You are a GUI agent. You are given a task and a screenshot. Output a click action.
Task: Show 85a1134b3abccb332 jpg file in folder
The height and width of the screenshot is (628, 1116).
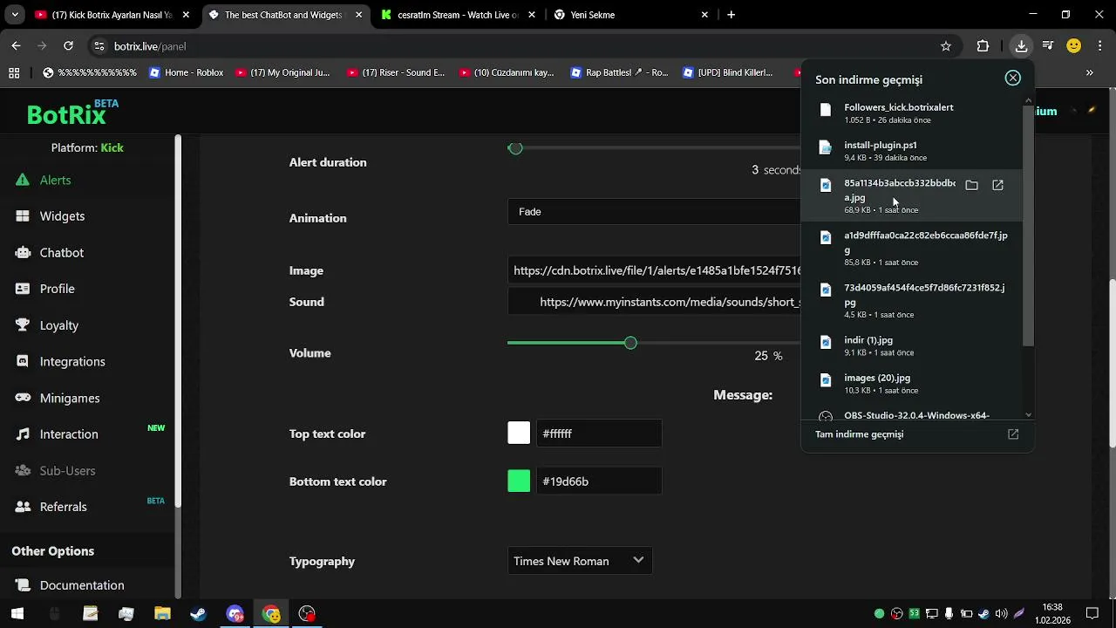click(971, 185)
